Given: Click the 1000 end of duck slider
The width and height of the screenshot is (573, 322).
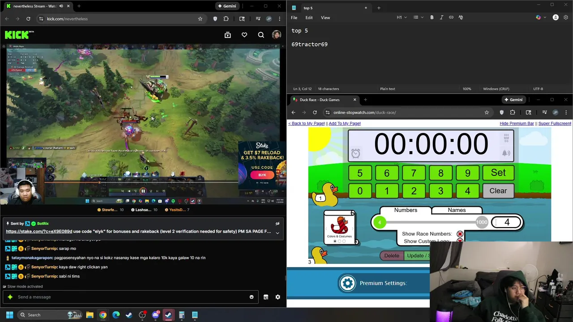Looking at the screenshot, I should (482, 222).
